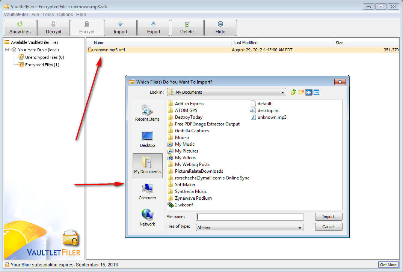This screenshot has height=272, width=403.
Task: Select the unknown.mp3 audio file
Action: click(x=269, y=117)
